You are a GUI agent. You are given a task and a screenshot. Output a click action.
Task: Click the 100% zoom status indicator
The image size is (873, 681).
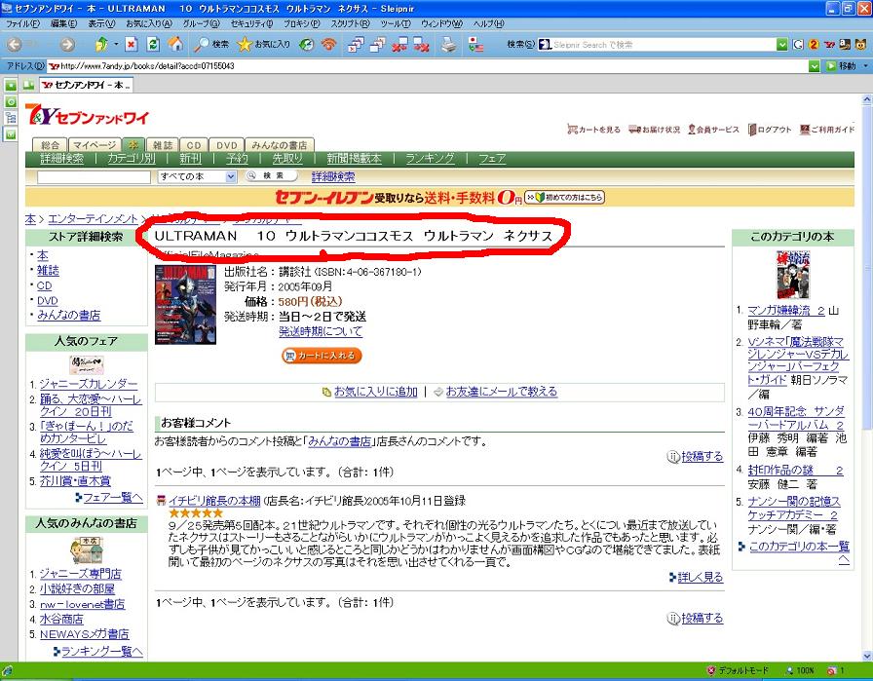click(800, 670)
